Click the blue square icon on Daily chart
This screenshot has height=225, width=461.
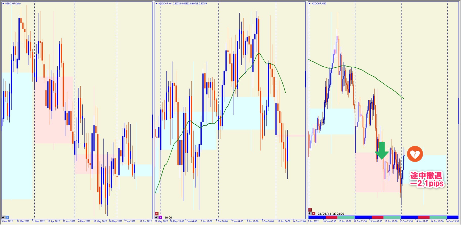[7, 217]
